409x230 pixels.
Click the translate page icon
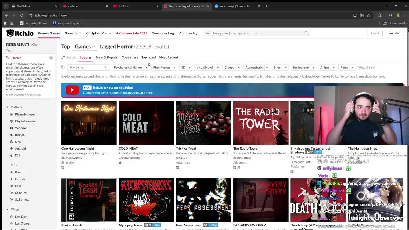362,15
